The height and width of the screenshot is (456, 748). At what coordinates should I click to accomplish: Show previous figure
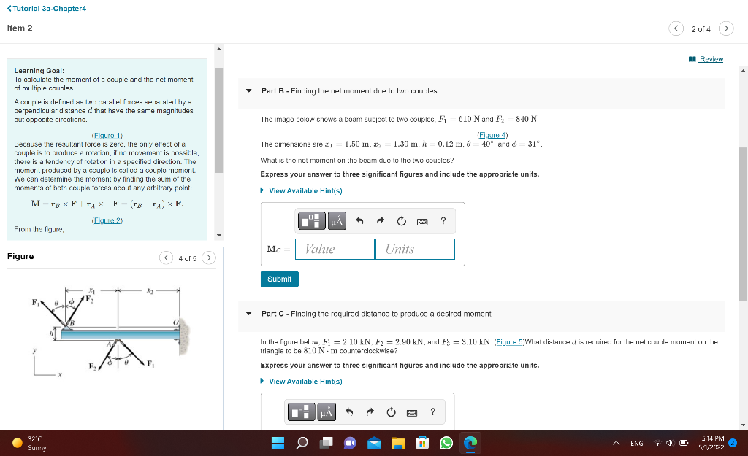pyautogui.click(x=166, y=258)
